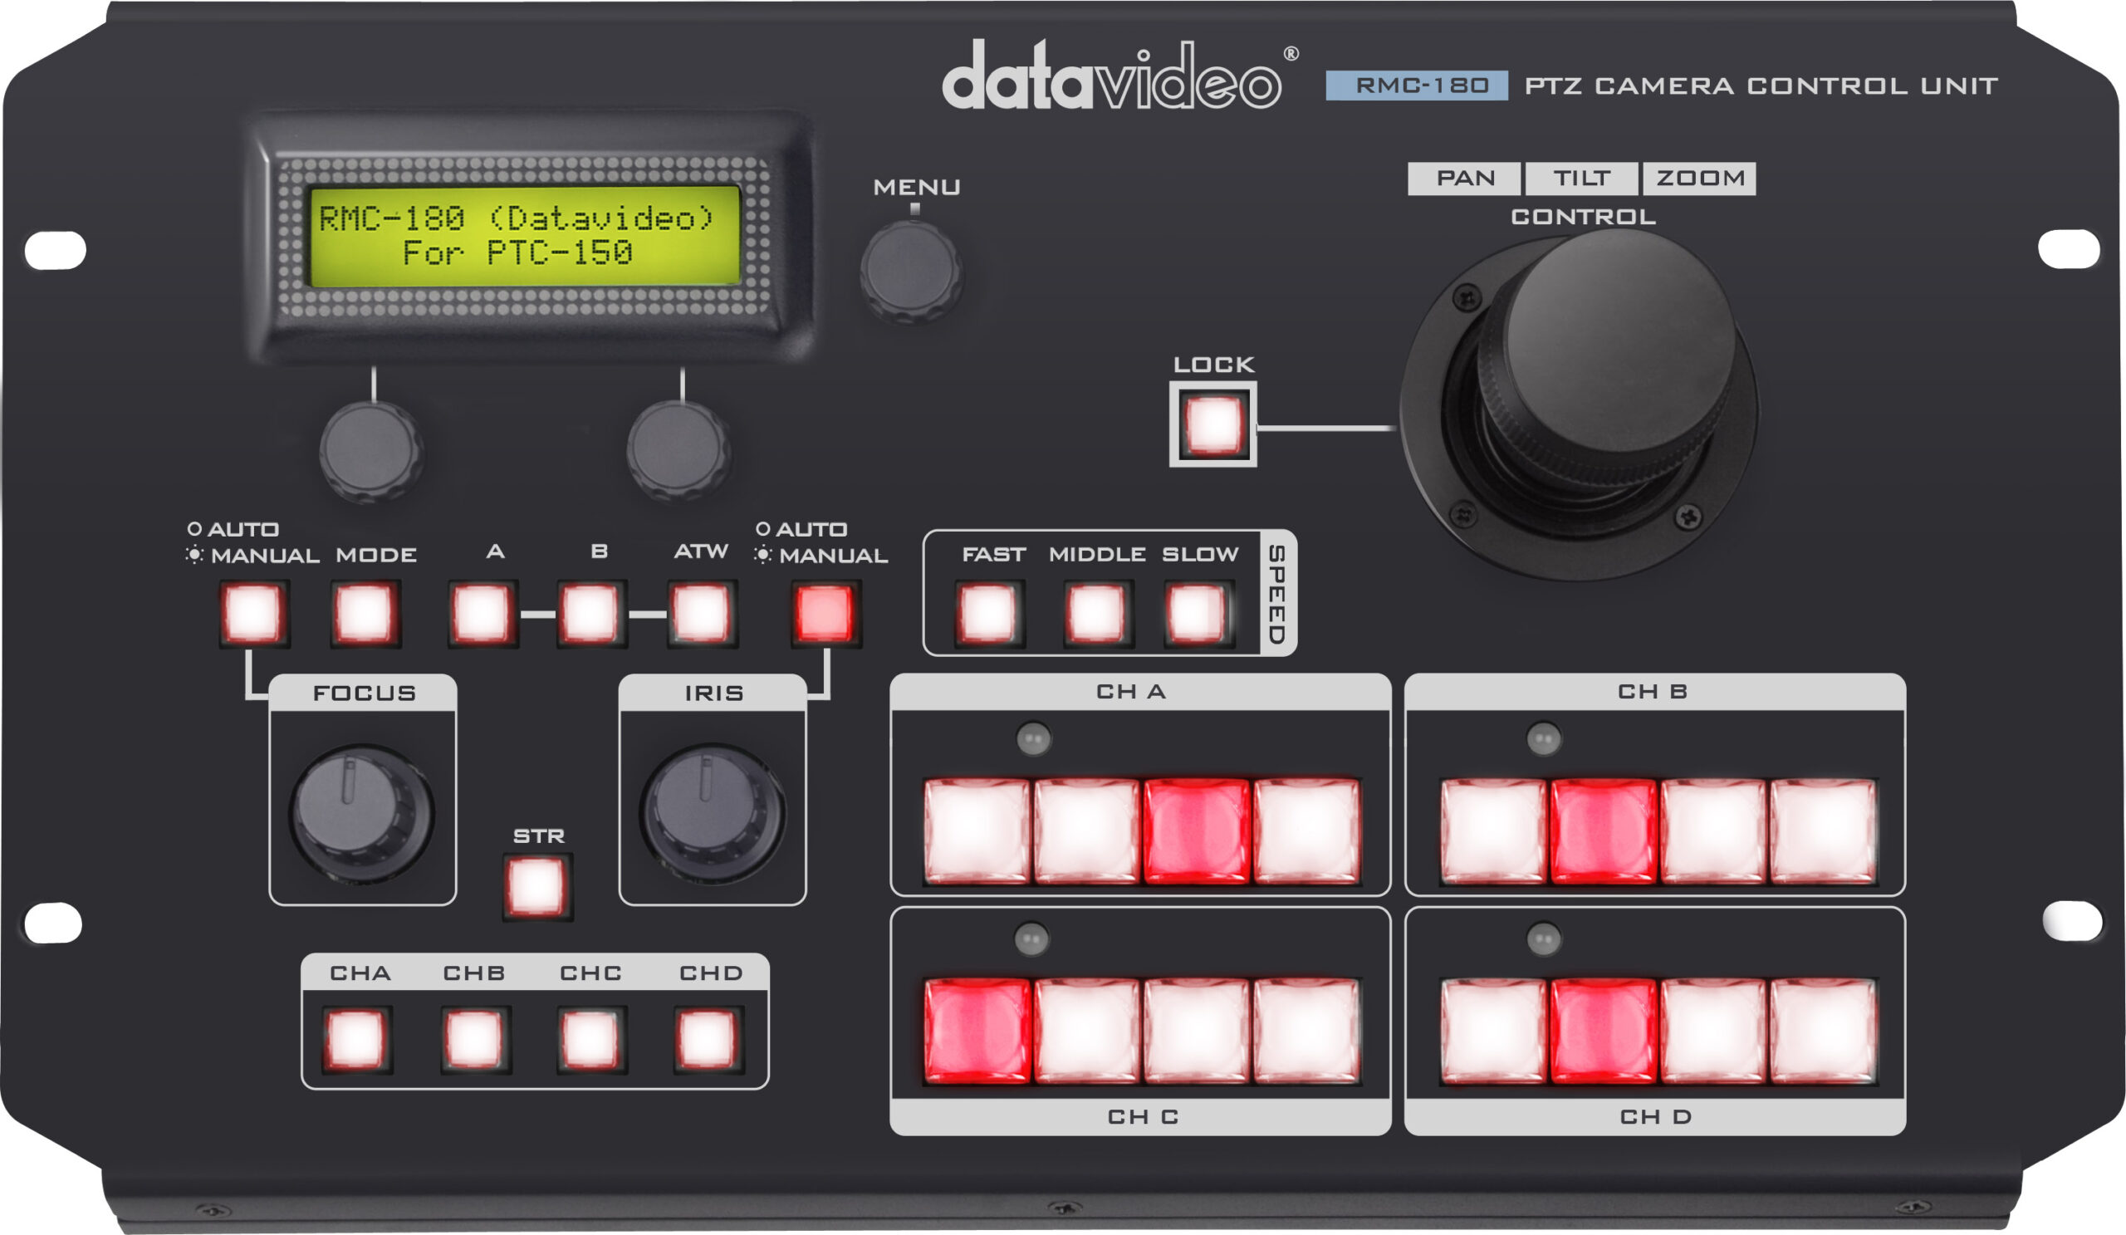Enable the ATW button
The image size is (2126, 1235).
[702, 613]
